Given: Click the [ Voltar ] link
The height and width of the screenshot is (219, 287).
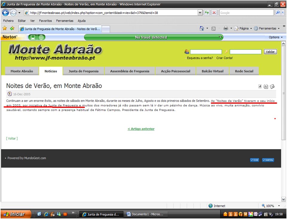Looking at the screenshot, I should (12, 138).
